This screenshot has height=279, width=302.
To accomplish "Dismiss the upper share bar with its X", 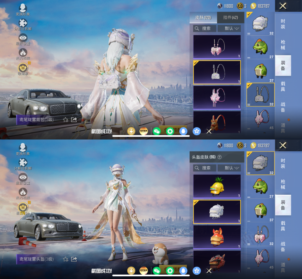I will pos(209,131).
